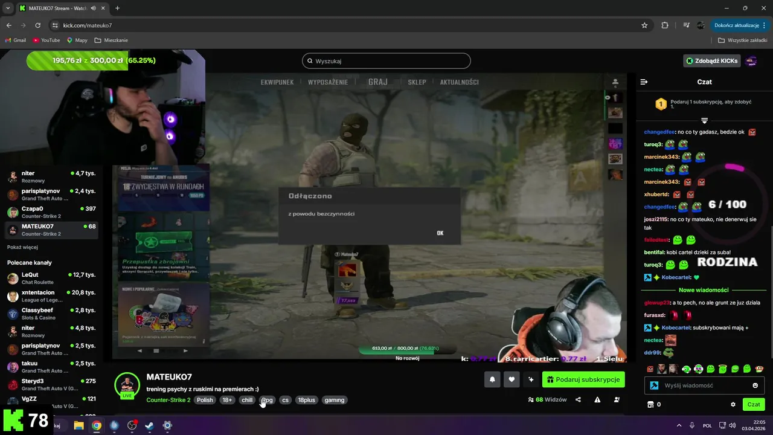Click the sparkle icon beside the heart
The image size is (773, 435).
click(531, 379)
